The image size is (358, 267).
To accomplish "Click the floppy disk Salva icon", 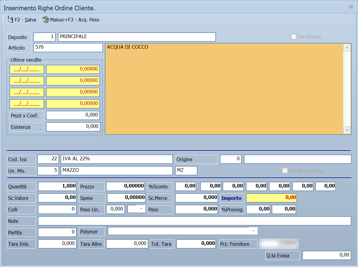I will pyautogui.click(x=11, y=20).
